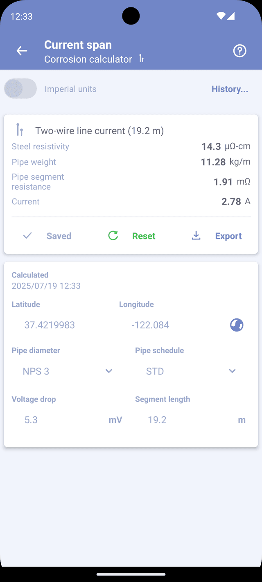262x582 pixels.
Task: Tap the pipe icon beside Two-wire line current
Action: tap(19, 130)
